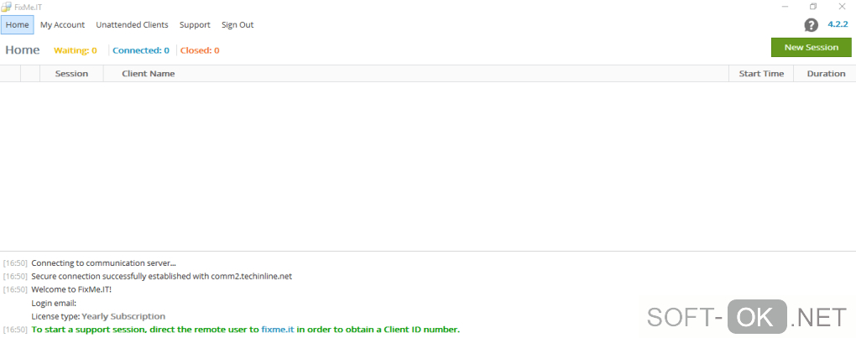Minimize the FixMe.IT window
This screenshot has width=856, height=338.
783,7
